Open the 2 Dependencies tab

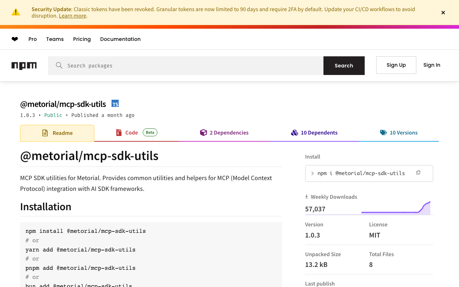click(224, 133)
